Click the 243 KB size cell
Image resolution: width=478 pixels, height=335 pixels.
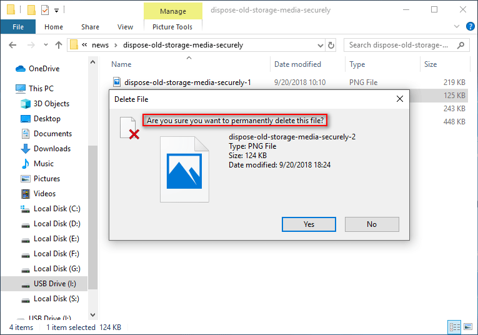[454, 109]
